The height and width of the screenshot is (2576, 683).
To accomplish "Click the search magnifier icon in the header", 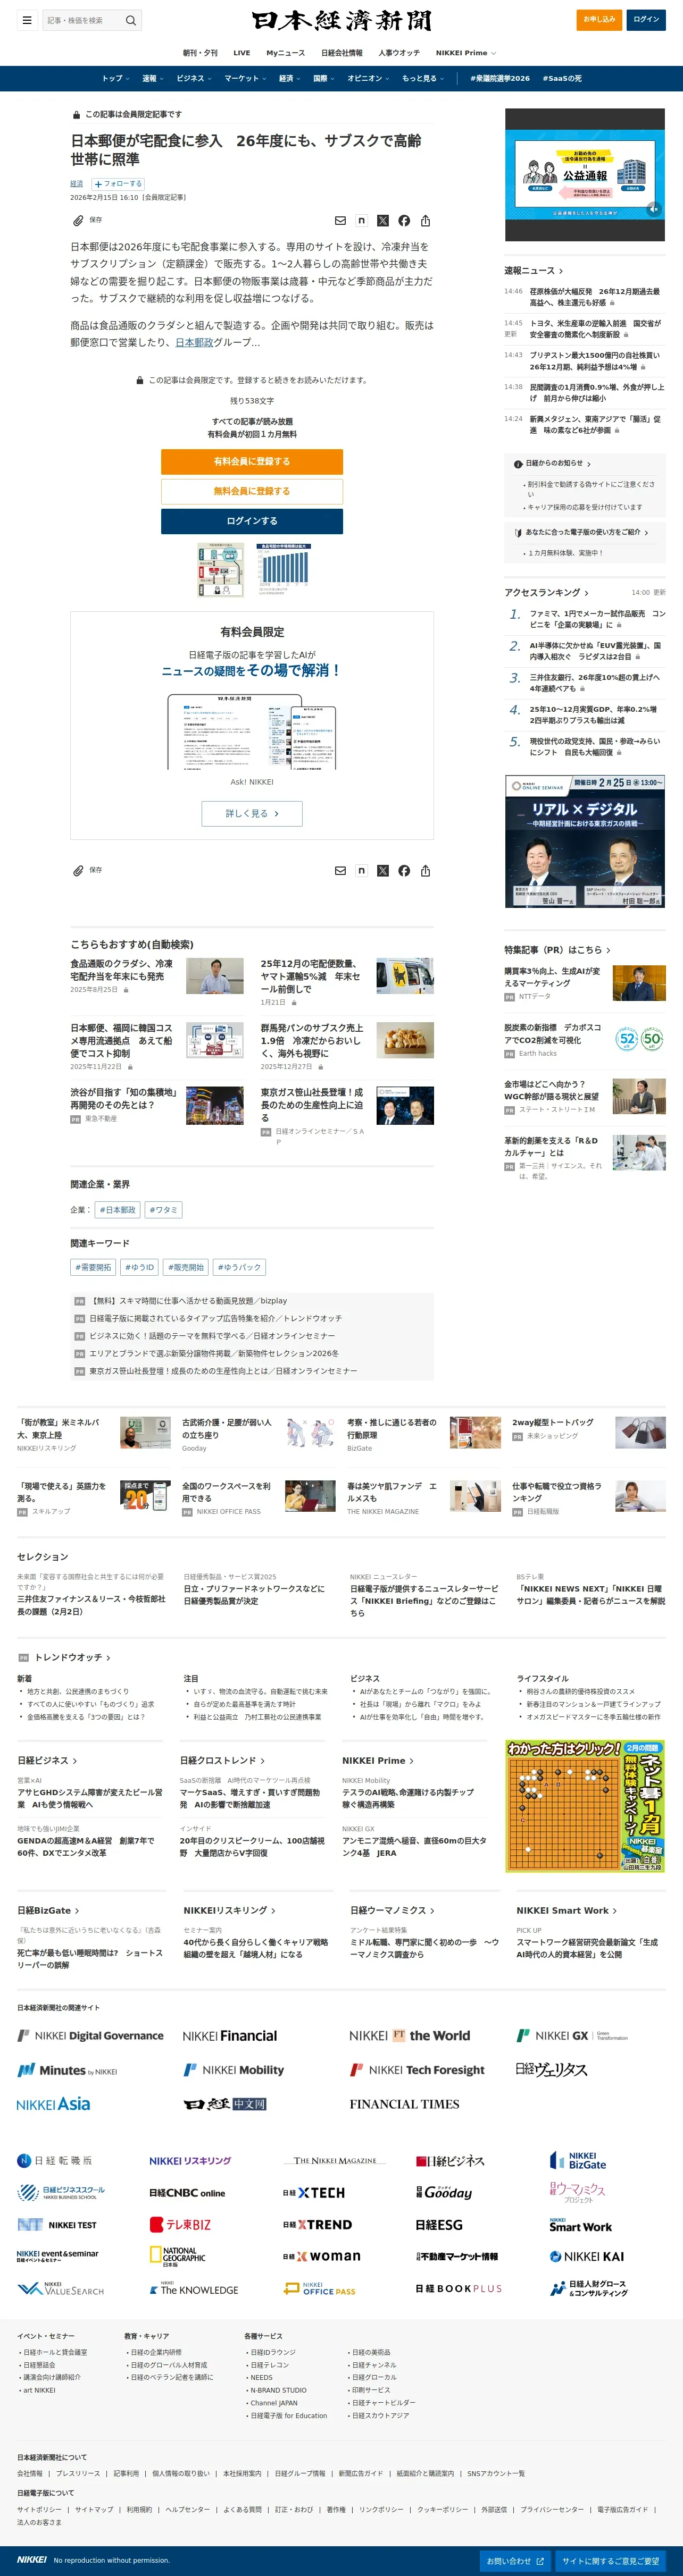I will pyautogui.click(x=130, y=20).
